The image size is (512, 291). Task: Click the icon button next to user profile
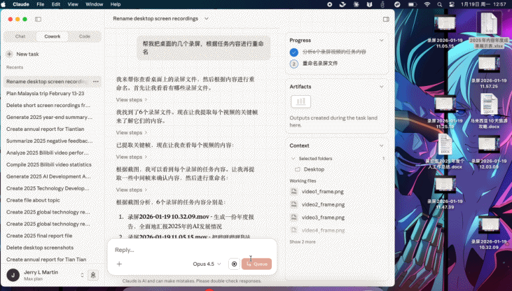click(x=94, y=274)
